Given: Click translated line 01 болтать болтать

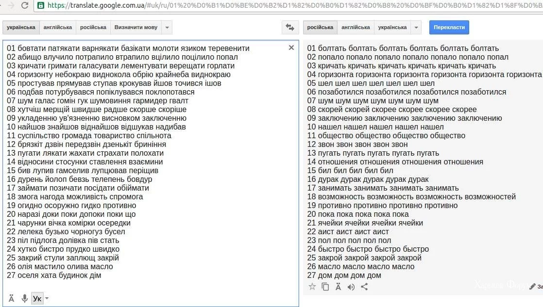Looking at the screenshot, I should point(403,48).
